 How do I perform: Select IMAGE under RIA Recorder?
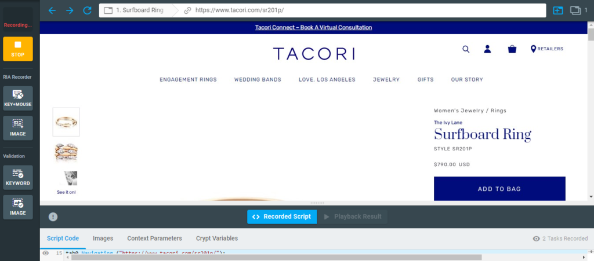point(18,128)
